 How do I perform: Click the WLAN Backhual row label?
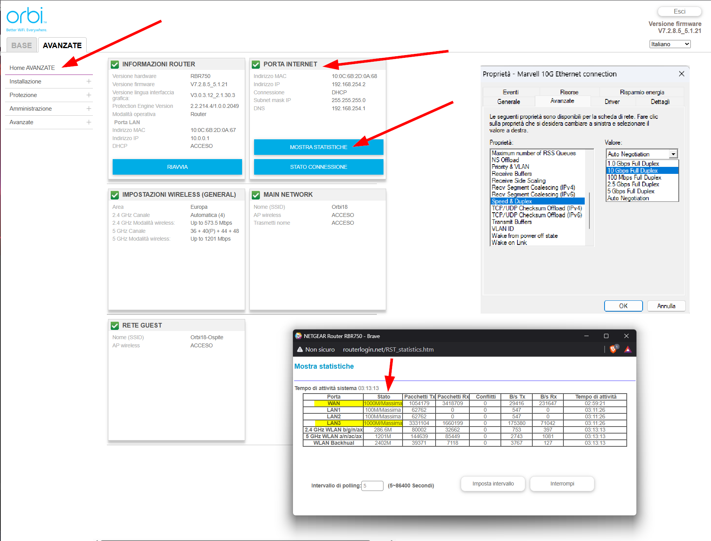pos(333,443)
